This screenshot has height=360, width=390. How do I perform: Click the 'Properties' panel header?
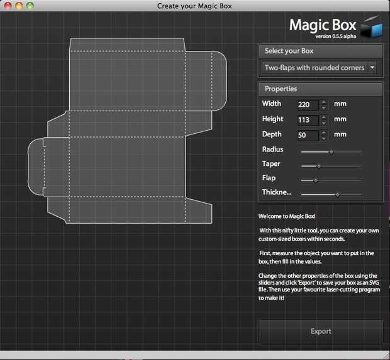(x=321, y=89)
